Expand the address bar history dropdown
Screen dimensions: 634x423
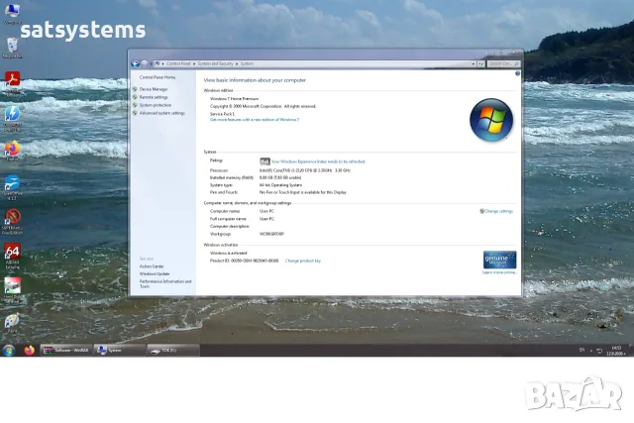click(x=474, y=63)
